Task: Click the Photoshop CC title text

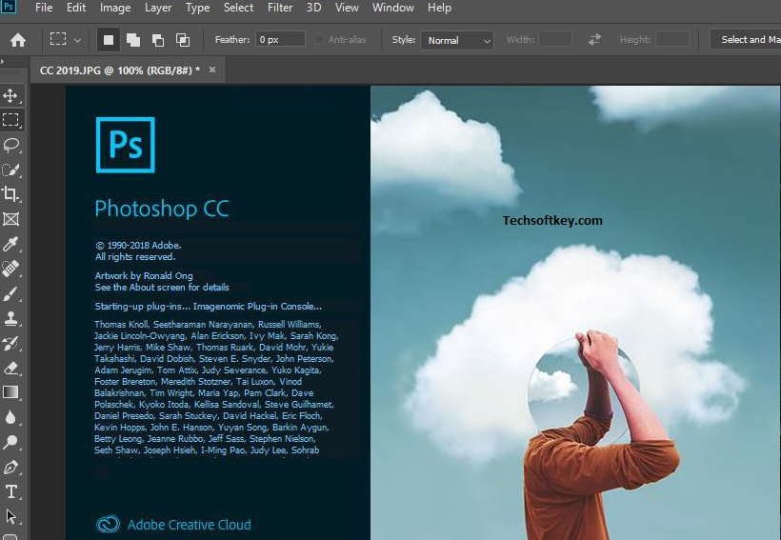Action: point(162,209)
